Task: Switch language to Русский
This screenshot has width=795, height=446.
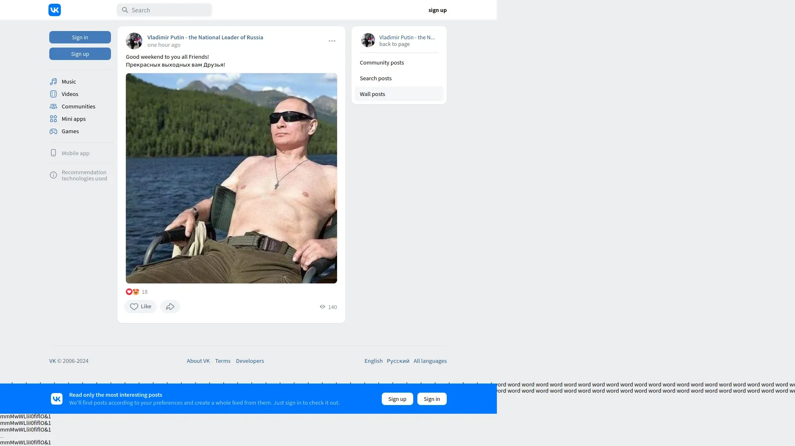Action: pos(398,361)
